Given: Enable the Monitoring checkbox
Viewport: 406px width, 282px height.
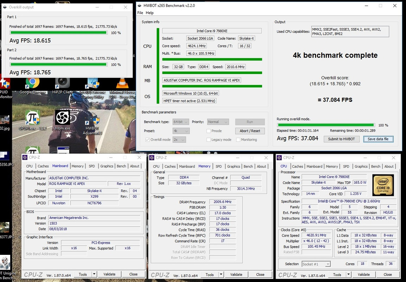Looking at the screenshot, I should [x=238, y=140].
